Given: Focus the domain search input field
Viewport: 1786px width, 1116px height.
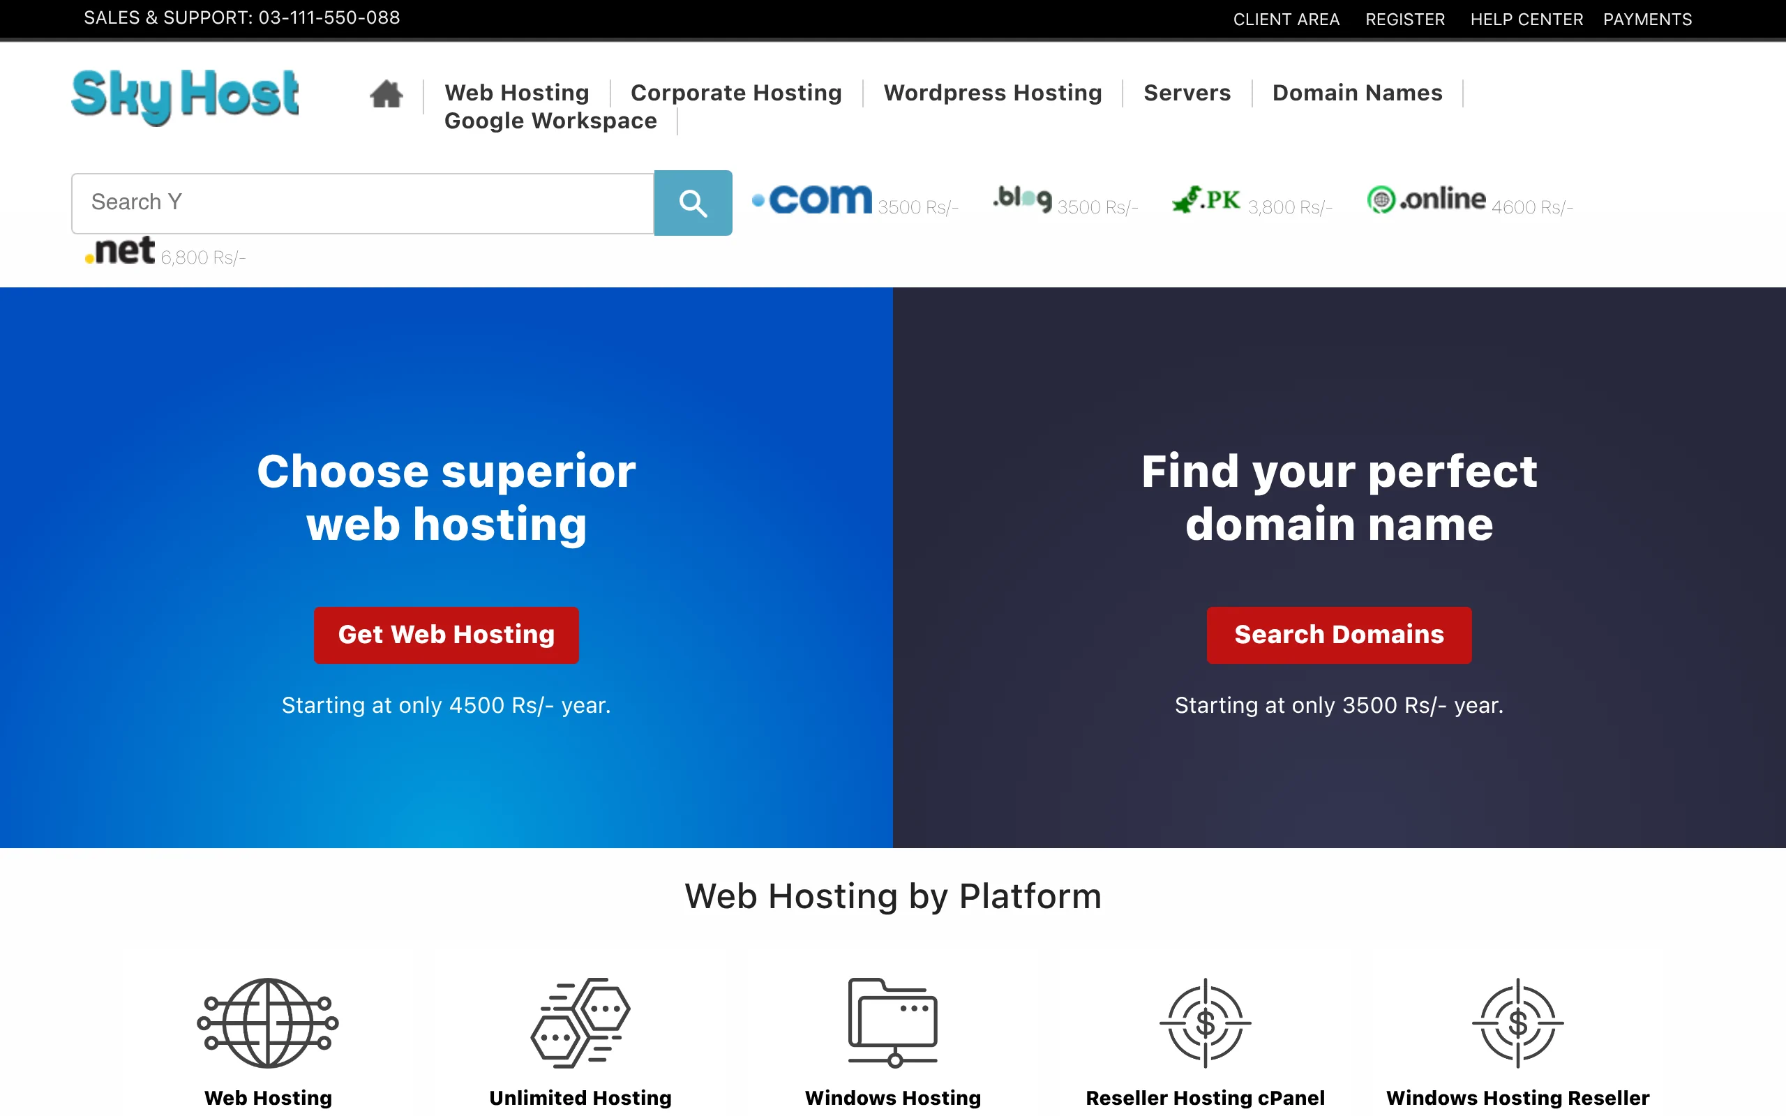Looking at the screenshot, I should click(x=363, y=203).
